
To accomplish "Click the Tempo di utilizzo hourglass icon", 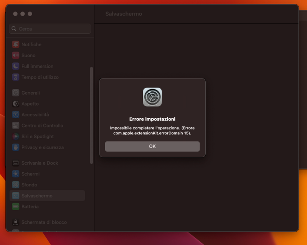I will click(x=16, y=77).
